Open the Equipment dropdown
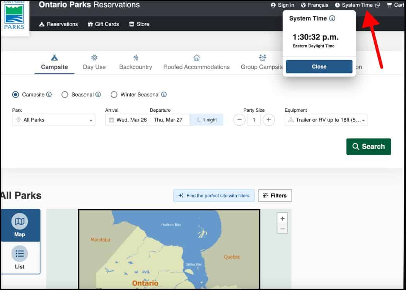 (x=326, y=120)
